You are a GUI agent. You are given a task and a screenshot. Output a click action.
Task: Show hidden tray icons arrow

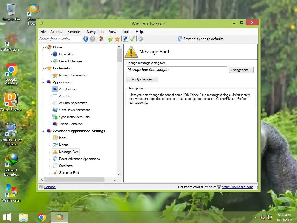pos(256,217)
